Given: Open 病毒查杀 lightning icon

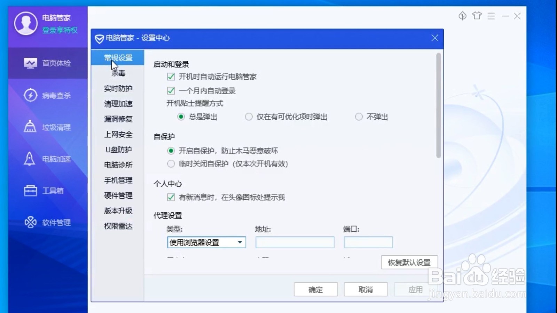Looking at the screenshot, I should click(30, 95).
